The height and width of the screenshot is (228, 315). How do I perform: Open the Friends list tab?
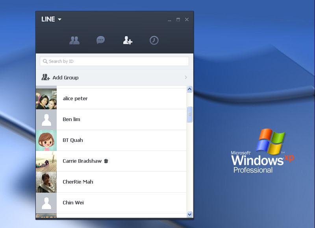(x=74, y=40)
